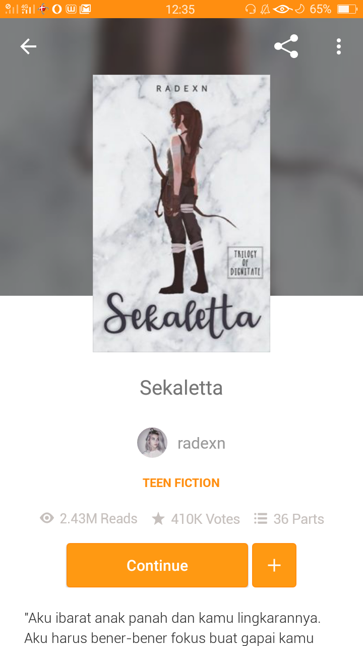363x646 pixels.
Task: Tap the 410K Votes count
Action: [x=205, y=519]
